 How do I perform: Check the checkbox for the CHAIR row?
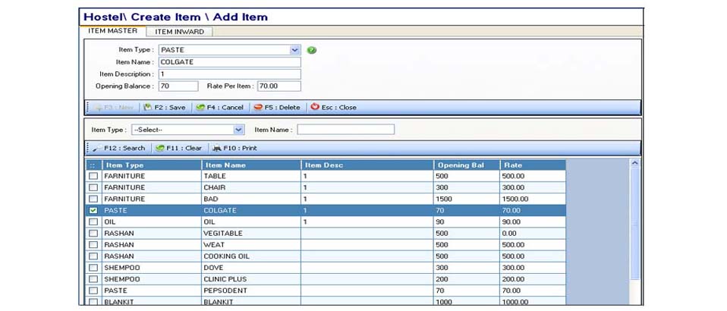coord(93,187)
